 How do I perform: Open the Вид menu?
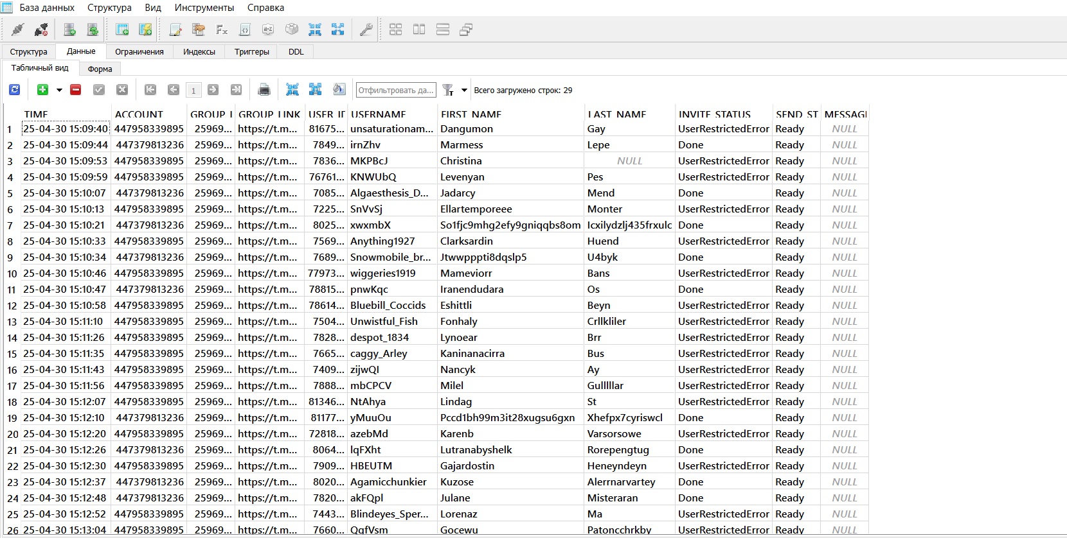click(x=153, y=8)
